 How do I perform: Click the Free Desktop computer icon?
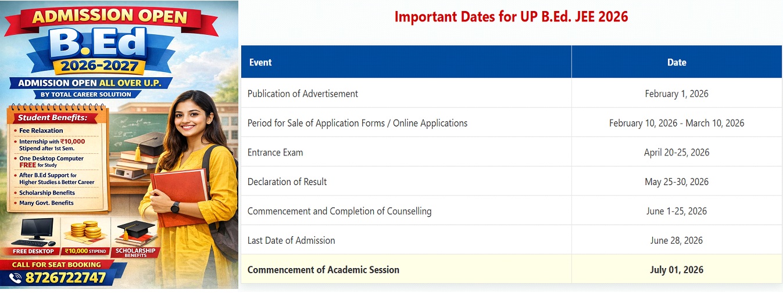[x=33, y=232]
